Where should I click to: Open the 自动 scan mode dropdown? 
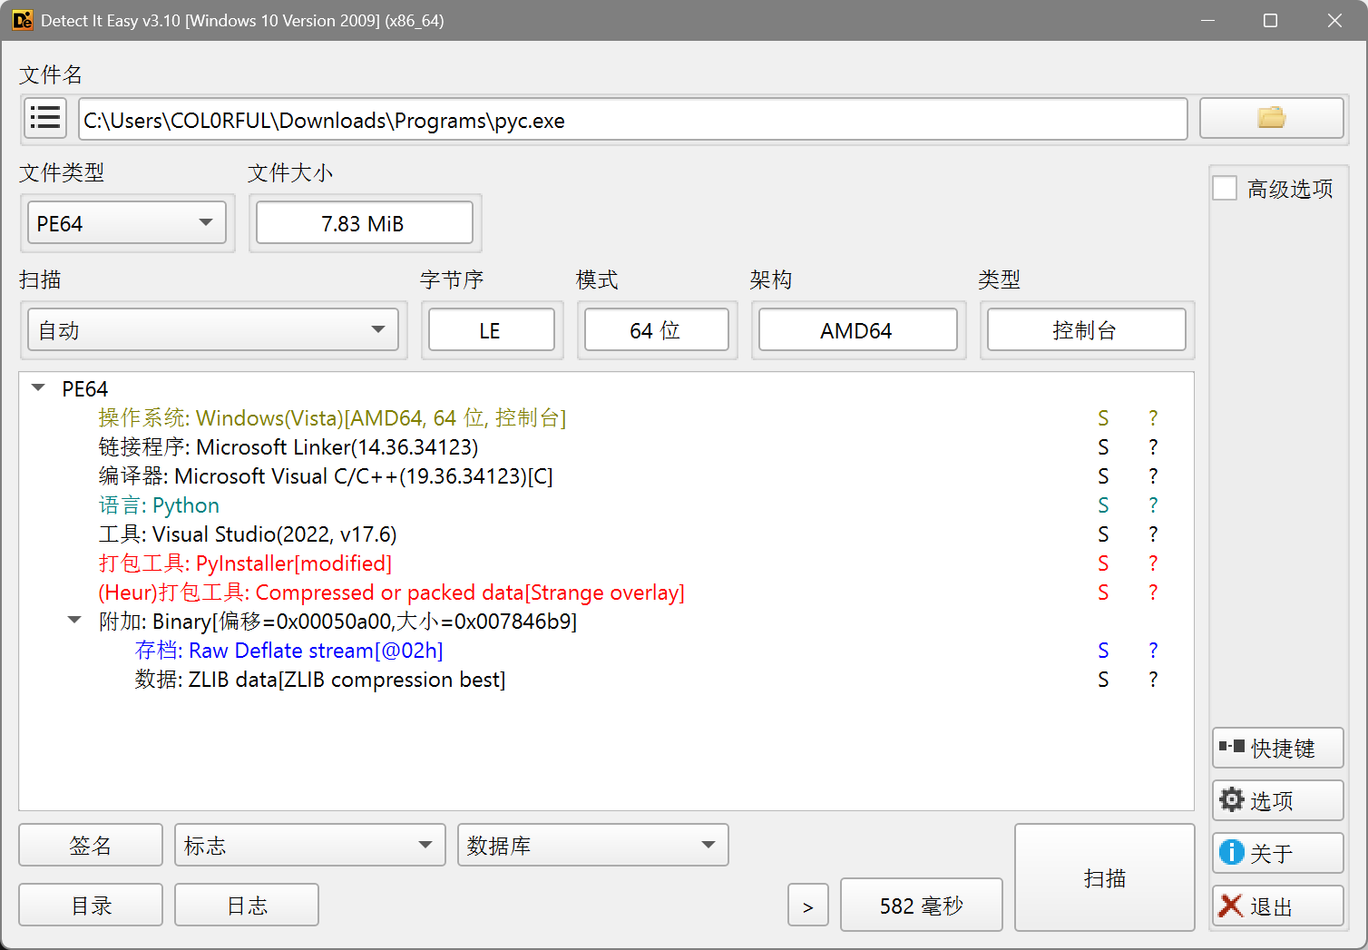[x=213, y=329]
